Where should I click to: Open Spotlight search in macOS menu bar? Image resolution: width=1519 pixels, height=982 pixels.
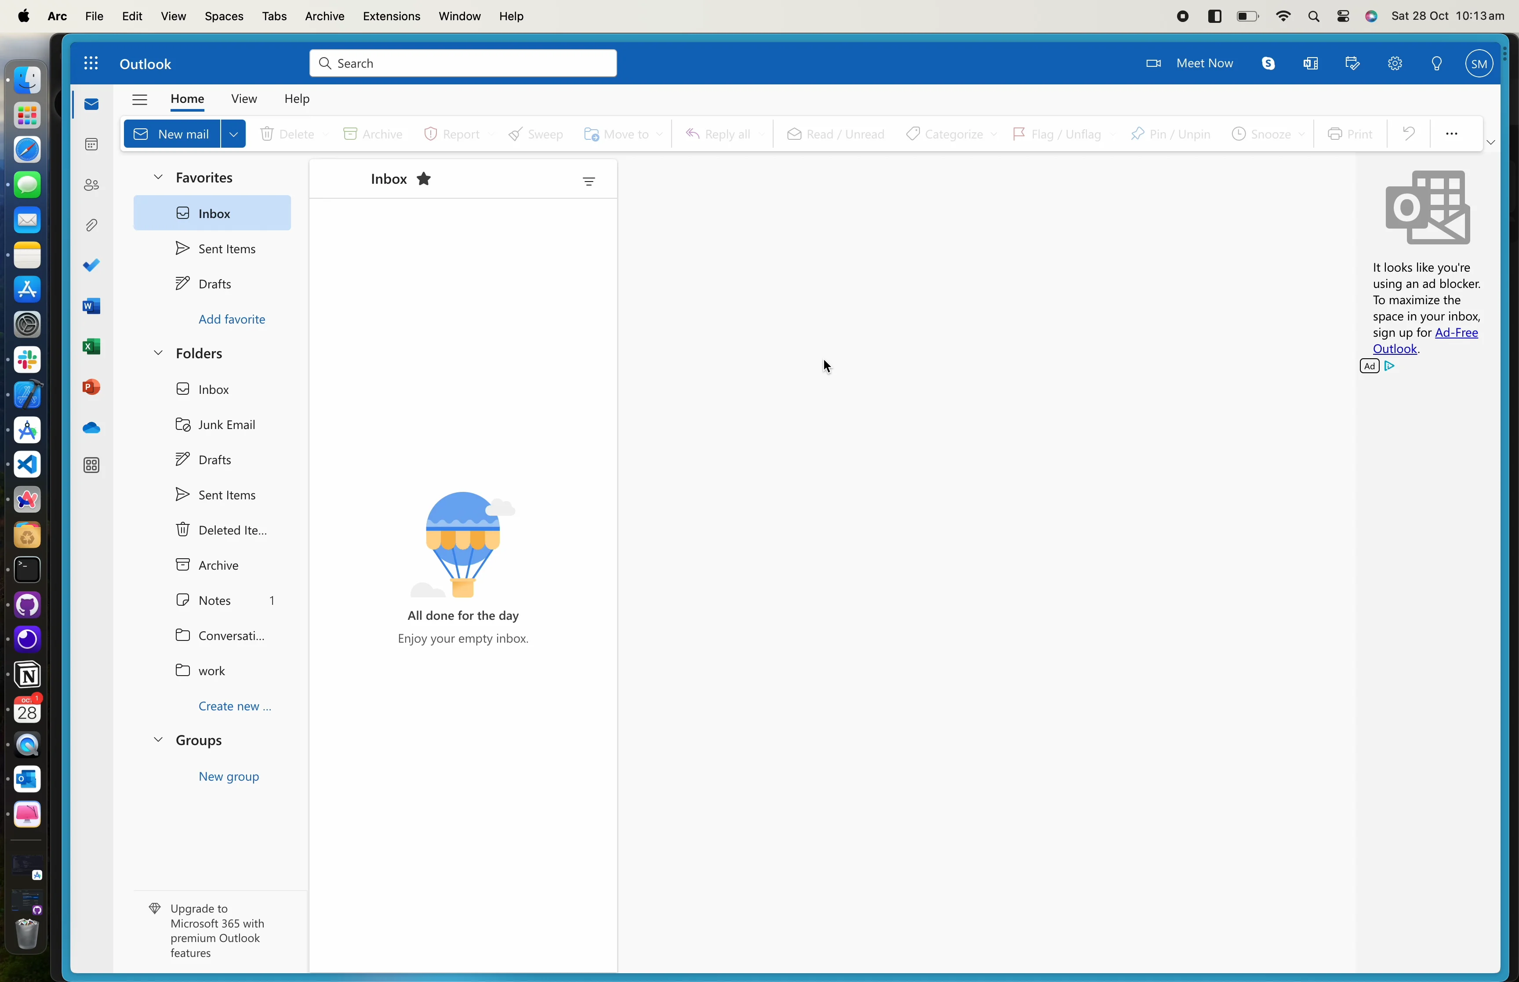point(1314,17)
